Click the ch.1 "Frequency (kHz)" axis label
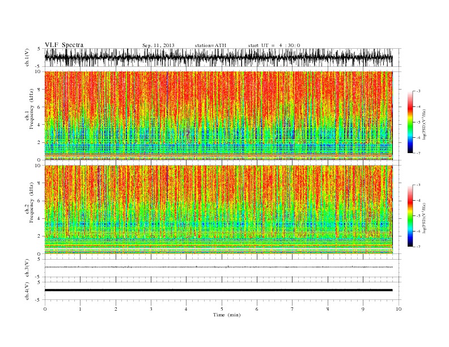Image resolution: width=449 pixels, height=347 pixels. tap(31, 109)
